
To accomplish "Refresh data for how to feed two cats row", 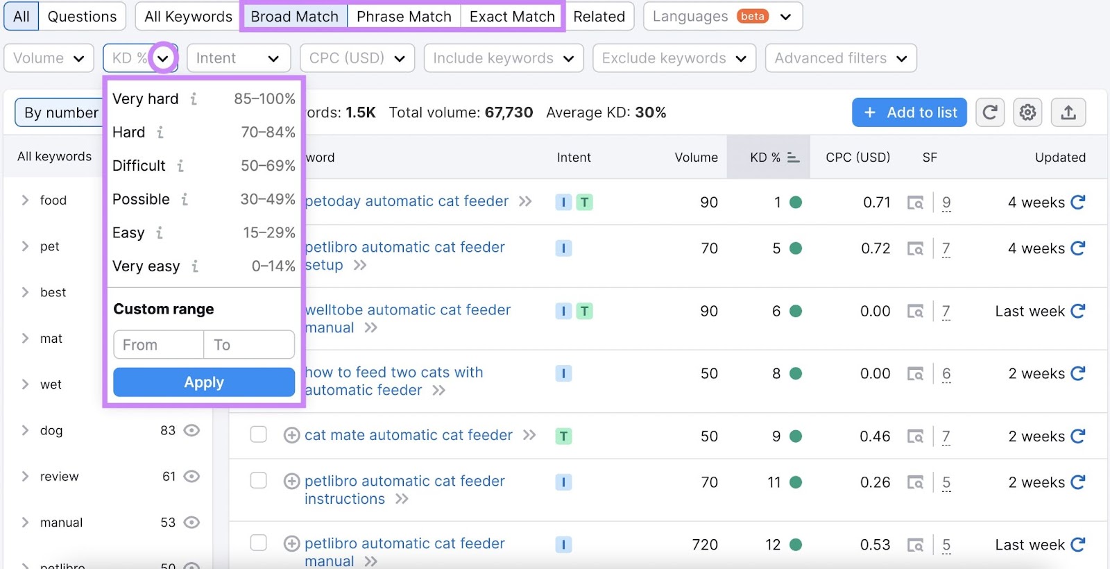I will pyautogui.click(x=1077, y=373).
